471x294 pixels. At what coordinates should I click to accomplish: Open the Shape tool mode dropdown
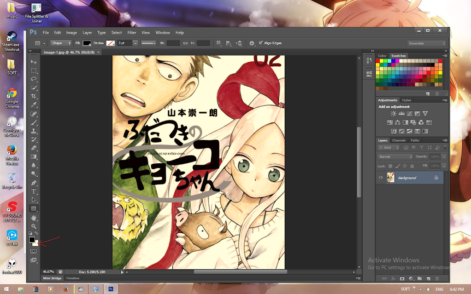(x=61, y=43)
